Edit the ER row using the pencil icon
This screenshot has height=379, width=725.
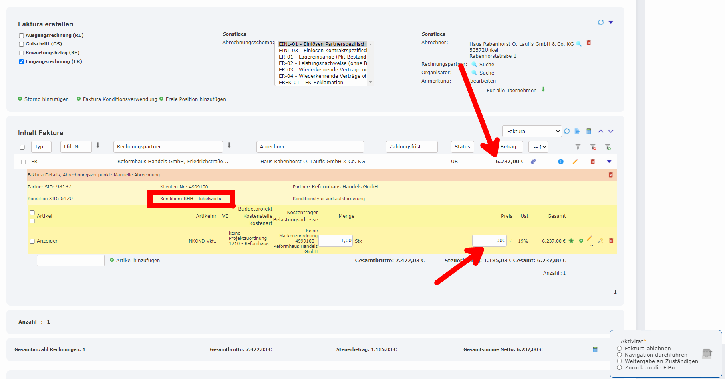pyautogui.click(x=574, y=161)
